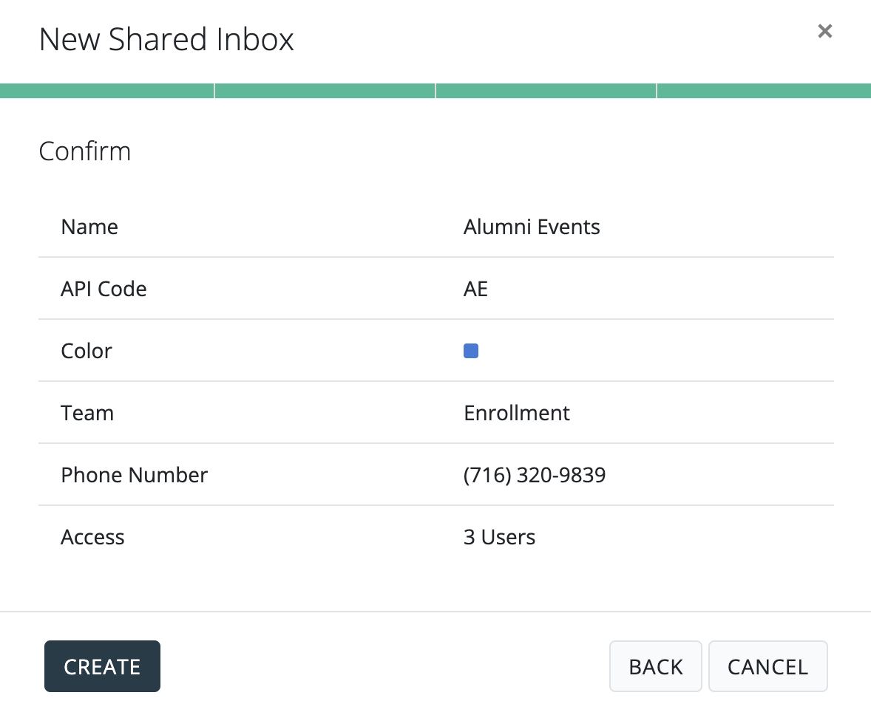
Task: Select the third progress bar segment
Action: click(546, 91)
